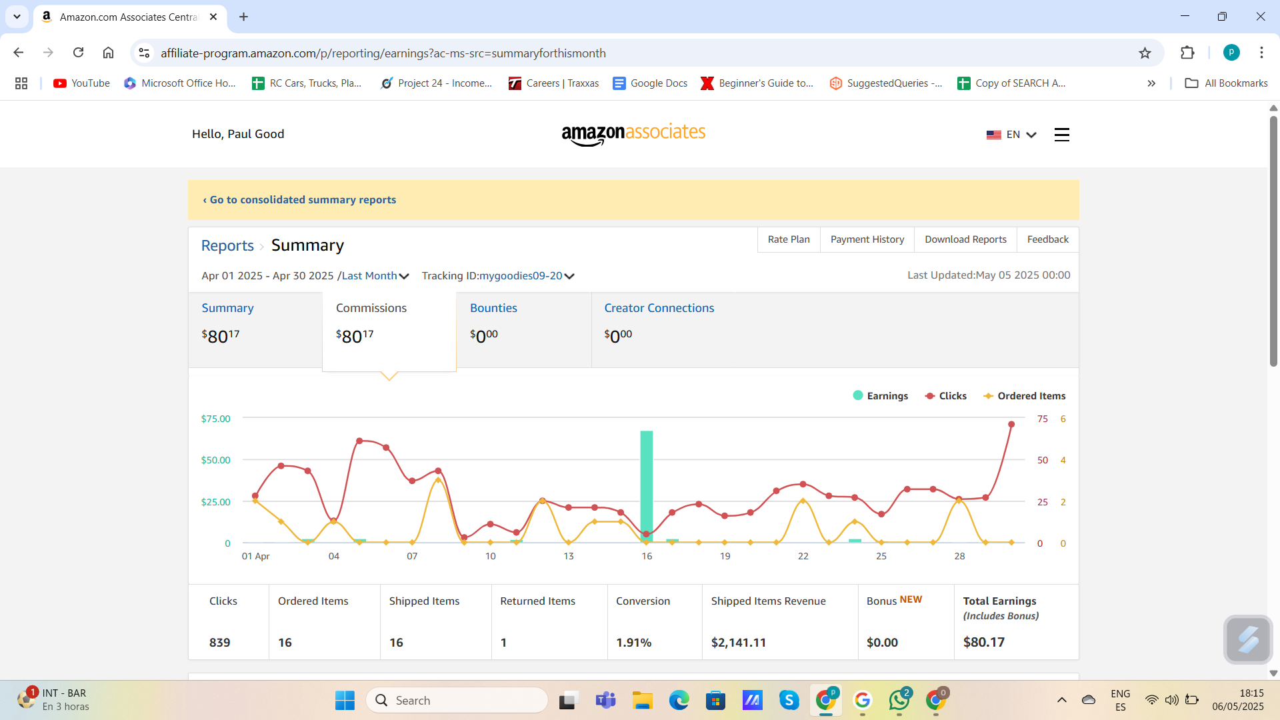Open the EN language selector
The image size is (1280, 720).
1011,135
